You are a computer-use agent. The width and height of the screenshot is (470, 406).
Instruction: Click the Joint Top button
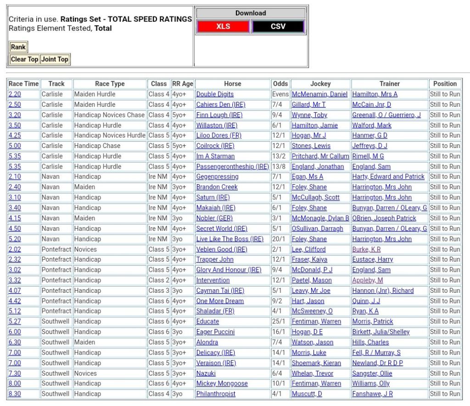click(x=55, y=59)
